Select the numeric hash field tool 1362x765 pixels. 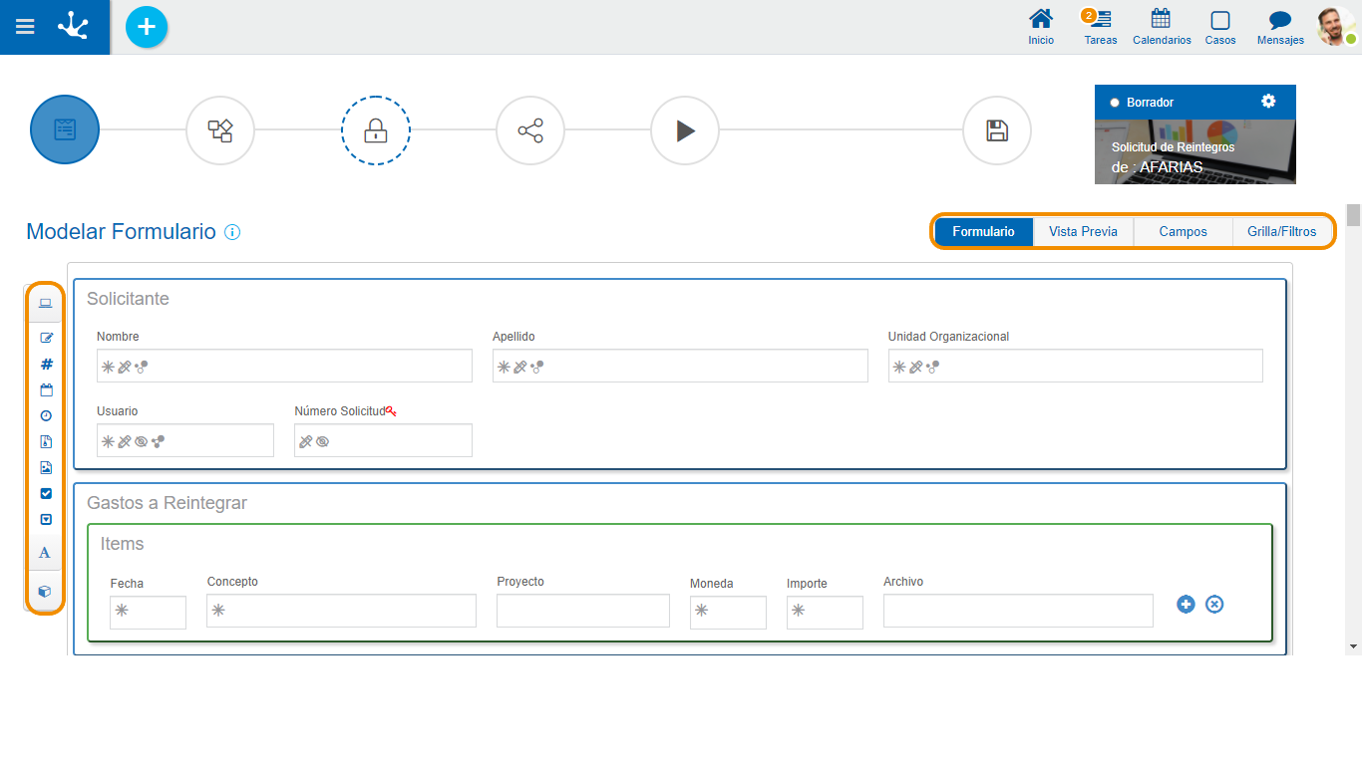(46, 364)
